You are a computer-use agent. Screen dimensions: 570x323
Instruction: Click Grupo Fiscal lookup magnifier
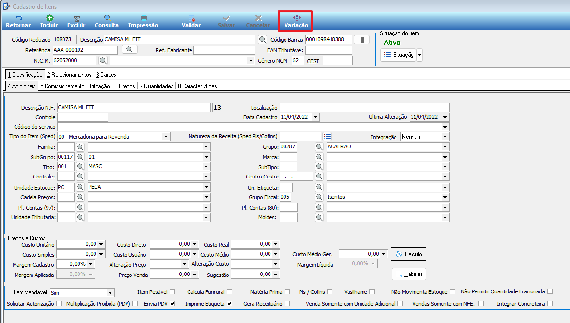(x=319, y=197)
